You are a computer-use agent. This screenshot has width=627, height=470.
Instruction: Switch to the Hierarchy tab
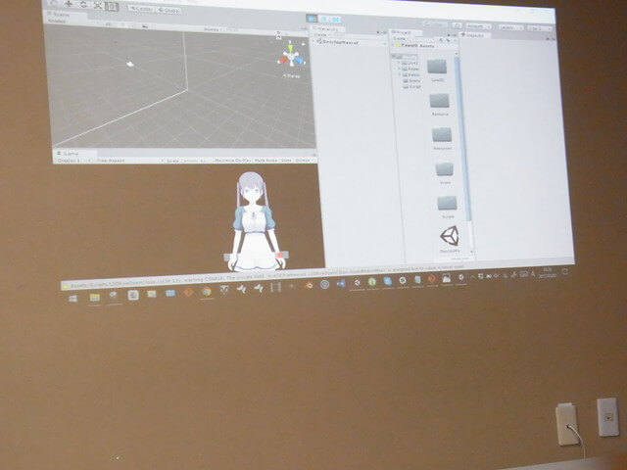[329, 28]
